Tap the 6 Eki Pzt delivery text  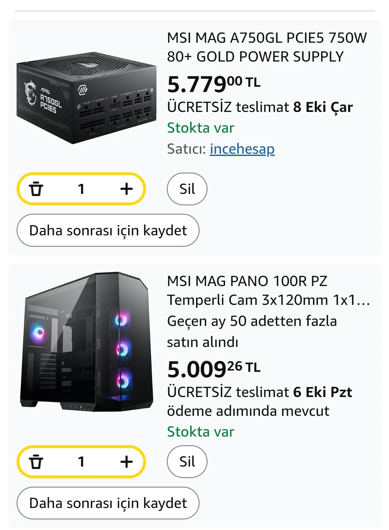pyautogui.click(x=322, y=392)
